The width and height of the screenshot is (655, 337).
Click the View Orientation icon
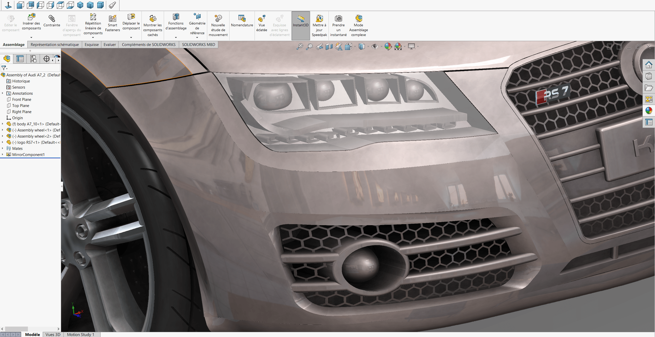click(348, 46)
